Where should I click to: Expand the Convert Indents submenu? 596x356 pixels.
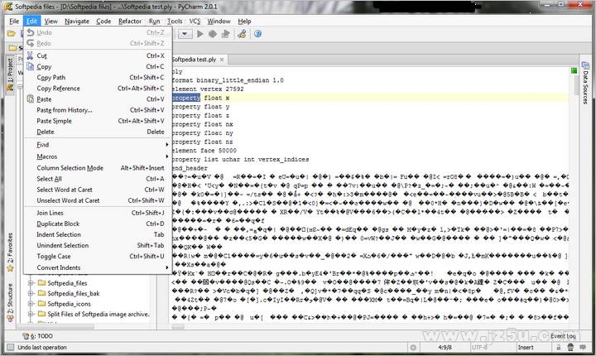point(98,267)
